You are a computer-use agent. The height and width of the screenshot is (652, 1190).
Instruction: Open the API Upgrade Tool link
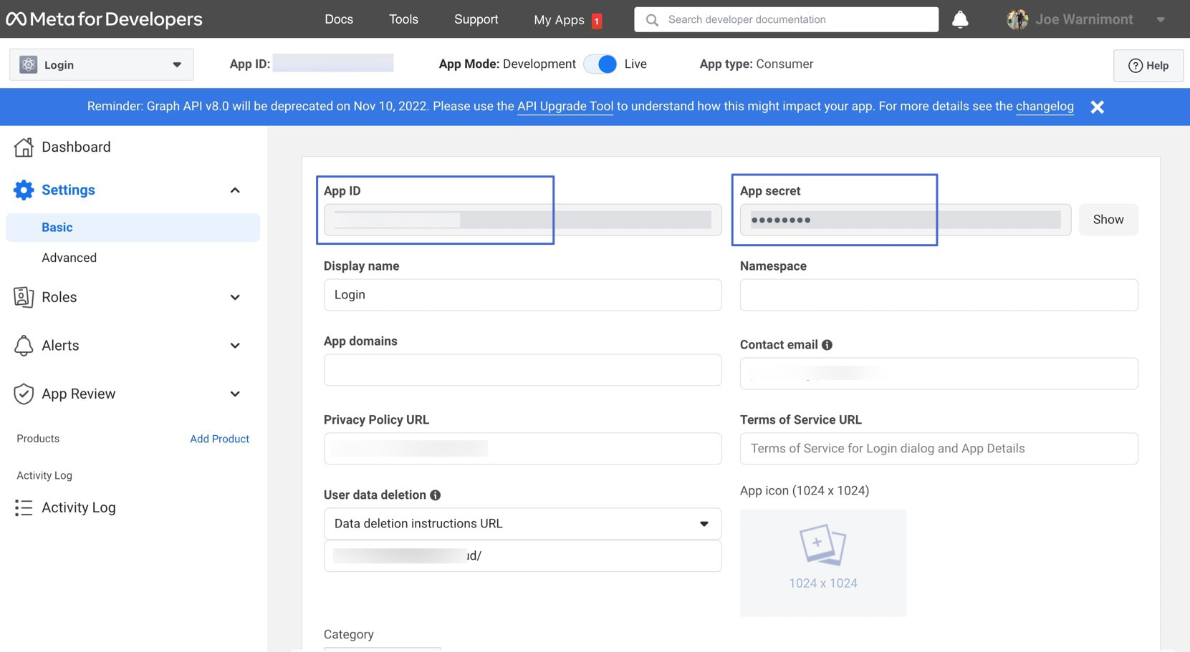click(x=565, y=106)
